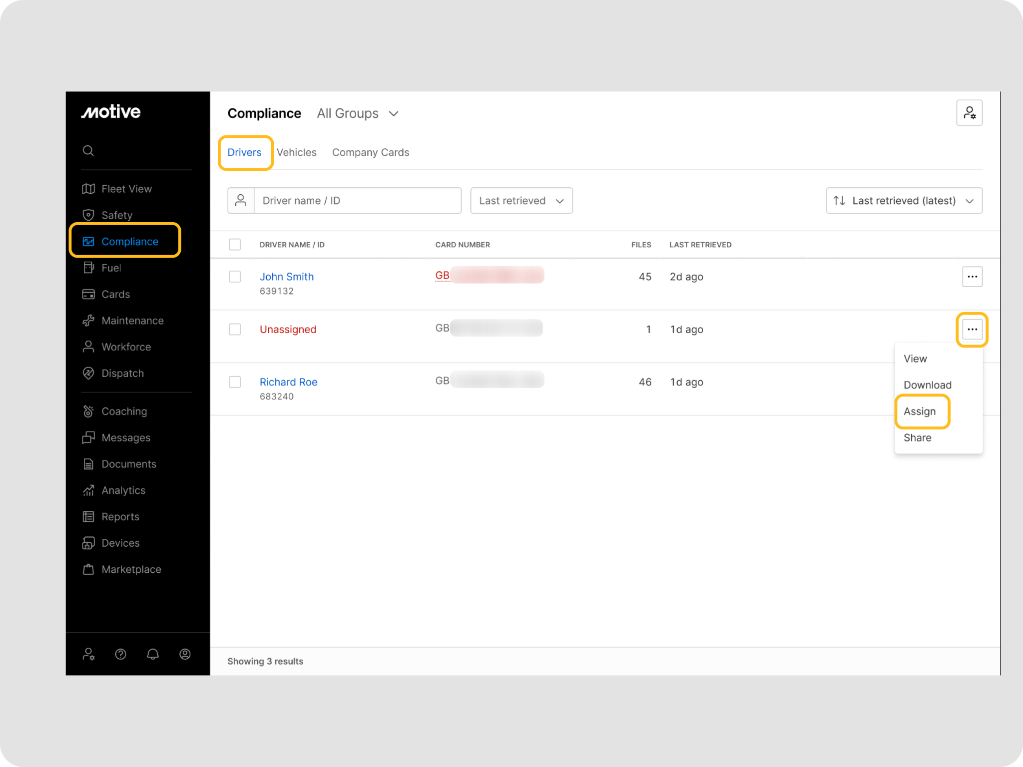Viewport: 1023px width, 767px height.
Task: Open the notifications bell icon
Action: click(x=153, y=654)
